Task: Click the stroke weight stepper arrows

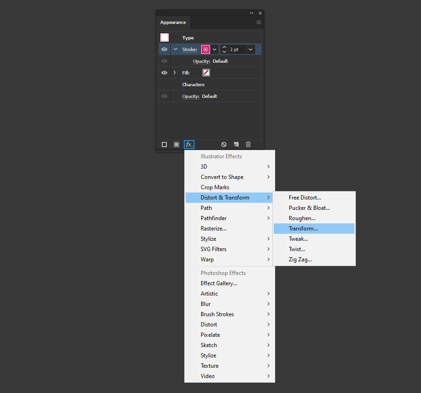Action: tap(224, 49)
